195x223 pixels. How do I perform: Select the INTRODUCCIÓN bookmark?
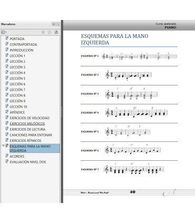(22, 50)
